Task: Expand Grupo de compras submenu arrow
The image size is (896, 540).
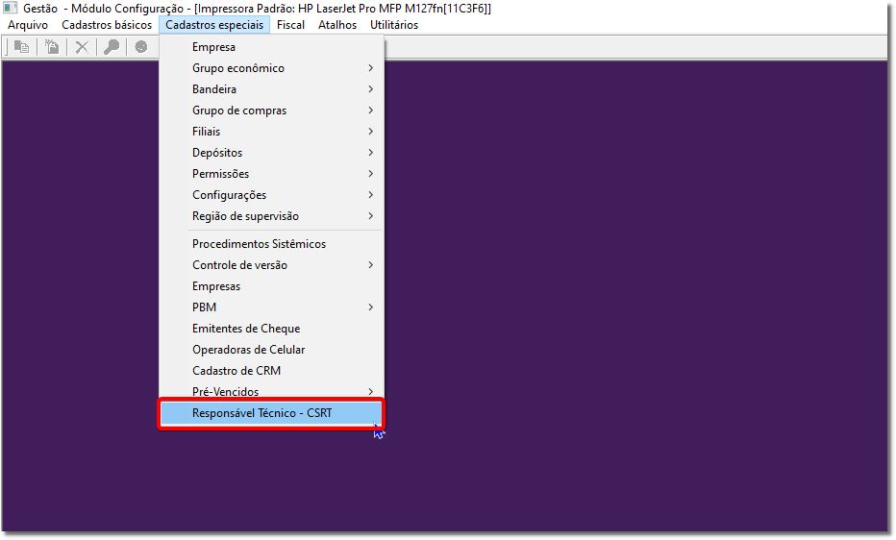Action: point(371,110)
